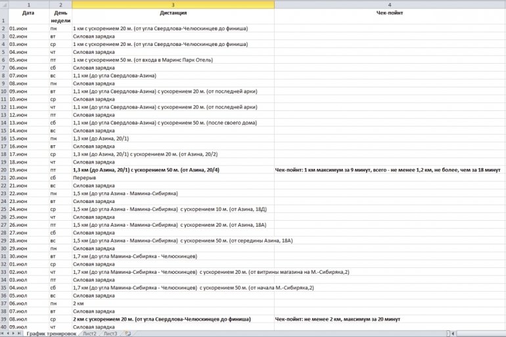Click the select-all corner of the grid

click(3, 4)
